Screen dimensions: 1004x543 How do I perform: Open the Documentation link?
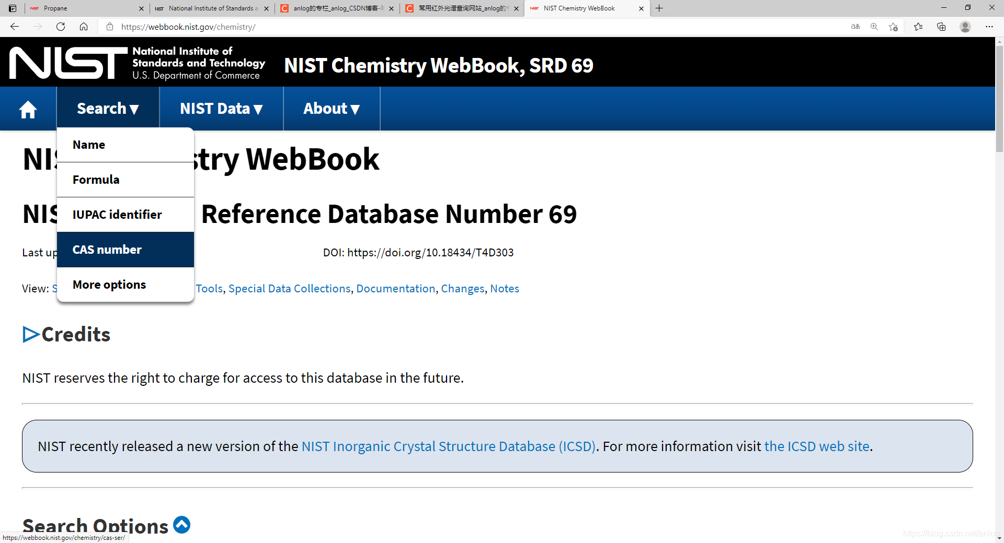(x=396, y=289)
